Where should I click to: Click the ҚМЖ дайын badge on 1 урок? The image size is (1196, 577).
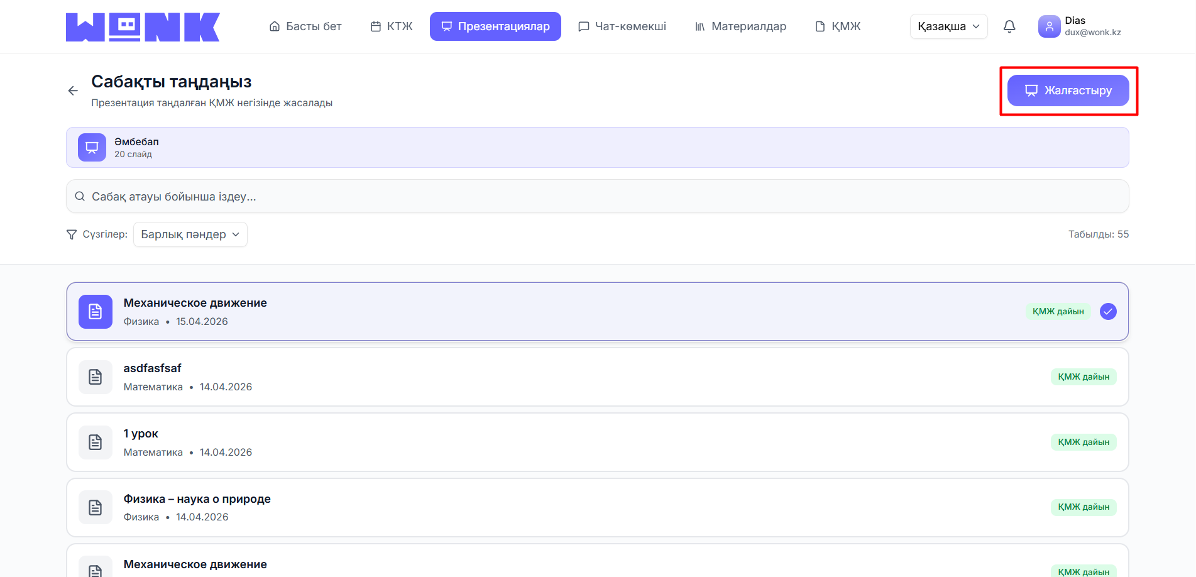[x=1083, y=442]
